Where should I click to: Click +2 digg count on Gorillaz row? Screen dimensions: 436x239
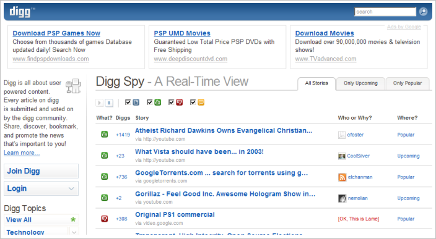119,198
